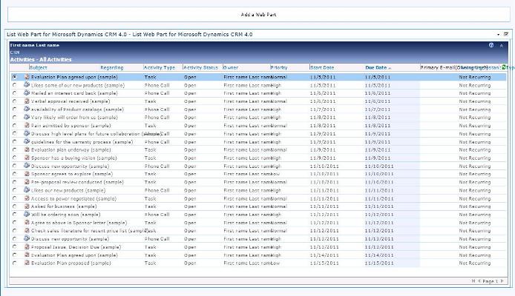Image resolution: width=515 pixels, height=296 pixels.
Task: Click task icon for Evaluation Plan agreed upon
Action: tap(27, 76)
